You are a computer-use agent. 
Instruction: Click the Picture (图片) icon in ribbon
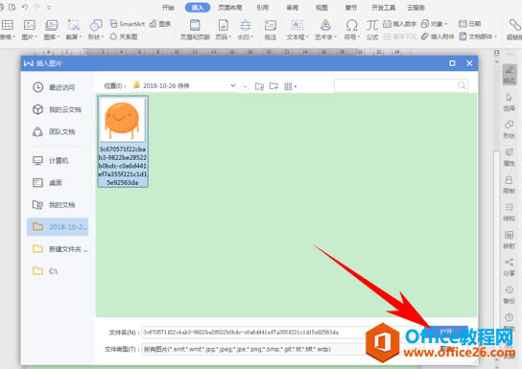coord(30,30)
